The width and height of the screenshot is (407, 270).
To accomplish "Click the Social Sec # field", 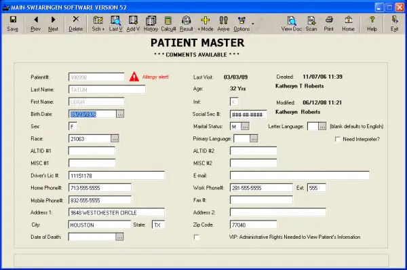I will tap(248, 114).
